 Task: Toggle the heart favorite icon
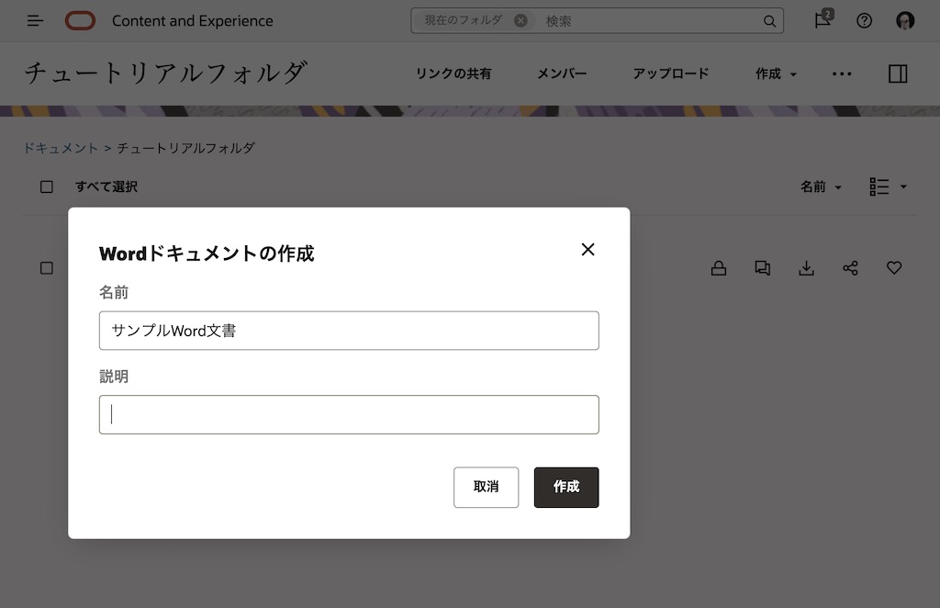894,267
